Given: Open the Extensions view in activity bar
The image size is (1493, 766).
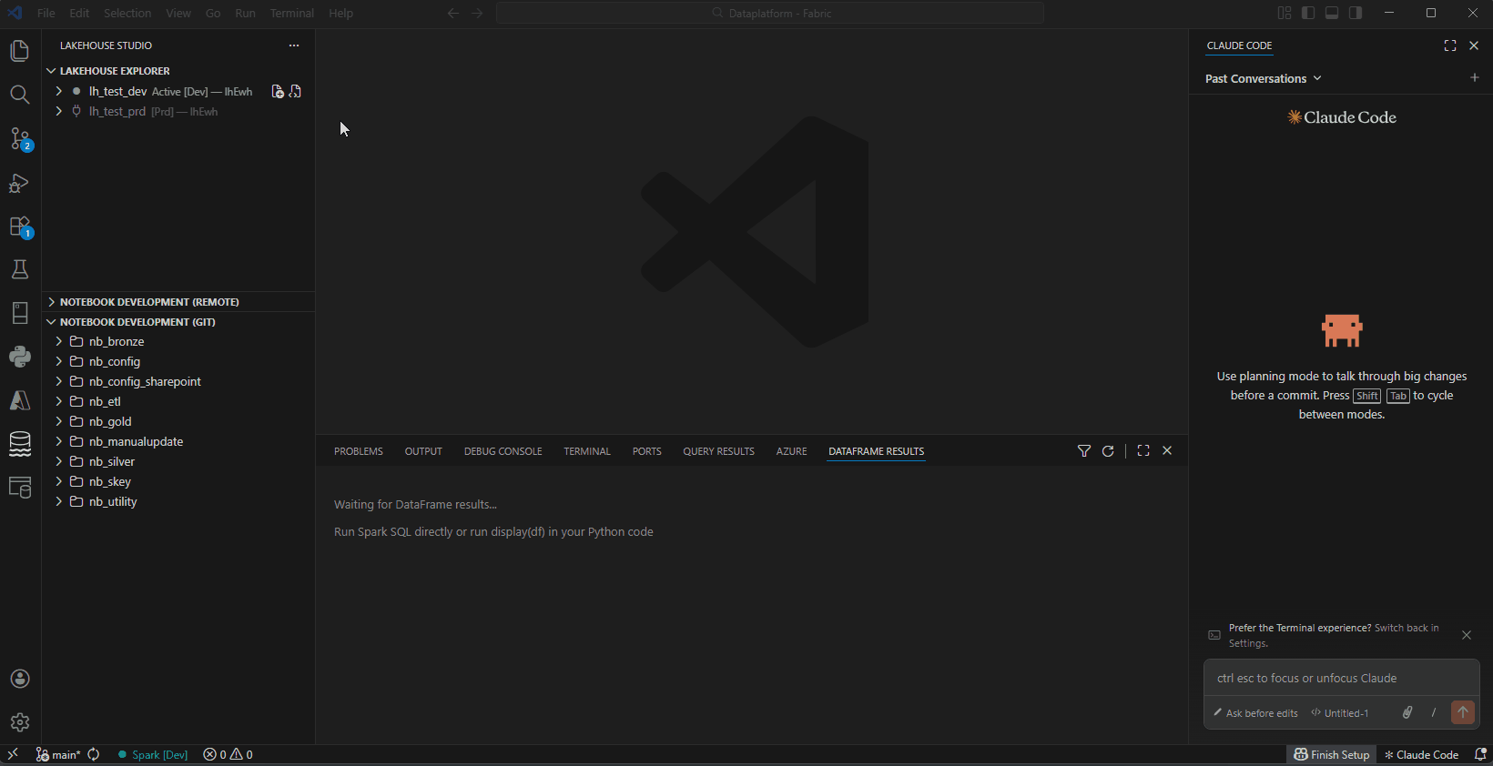Looking at the screenshot, I should (20, 227).
